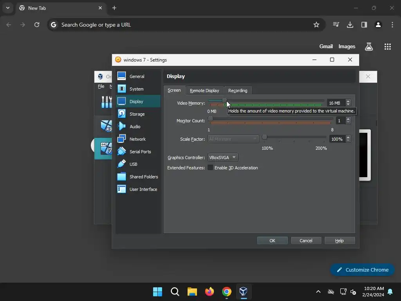This screenshot has width=401, height=301.
Task: Increase Scale Factor with the up stepper arrow
Action: [348, 137]
